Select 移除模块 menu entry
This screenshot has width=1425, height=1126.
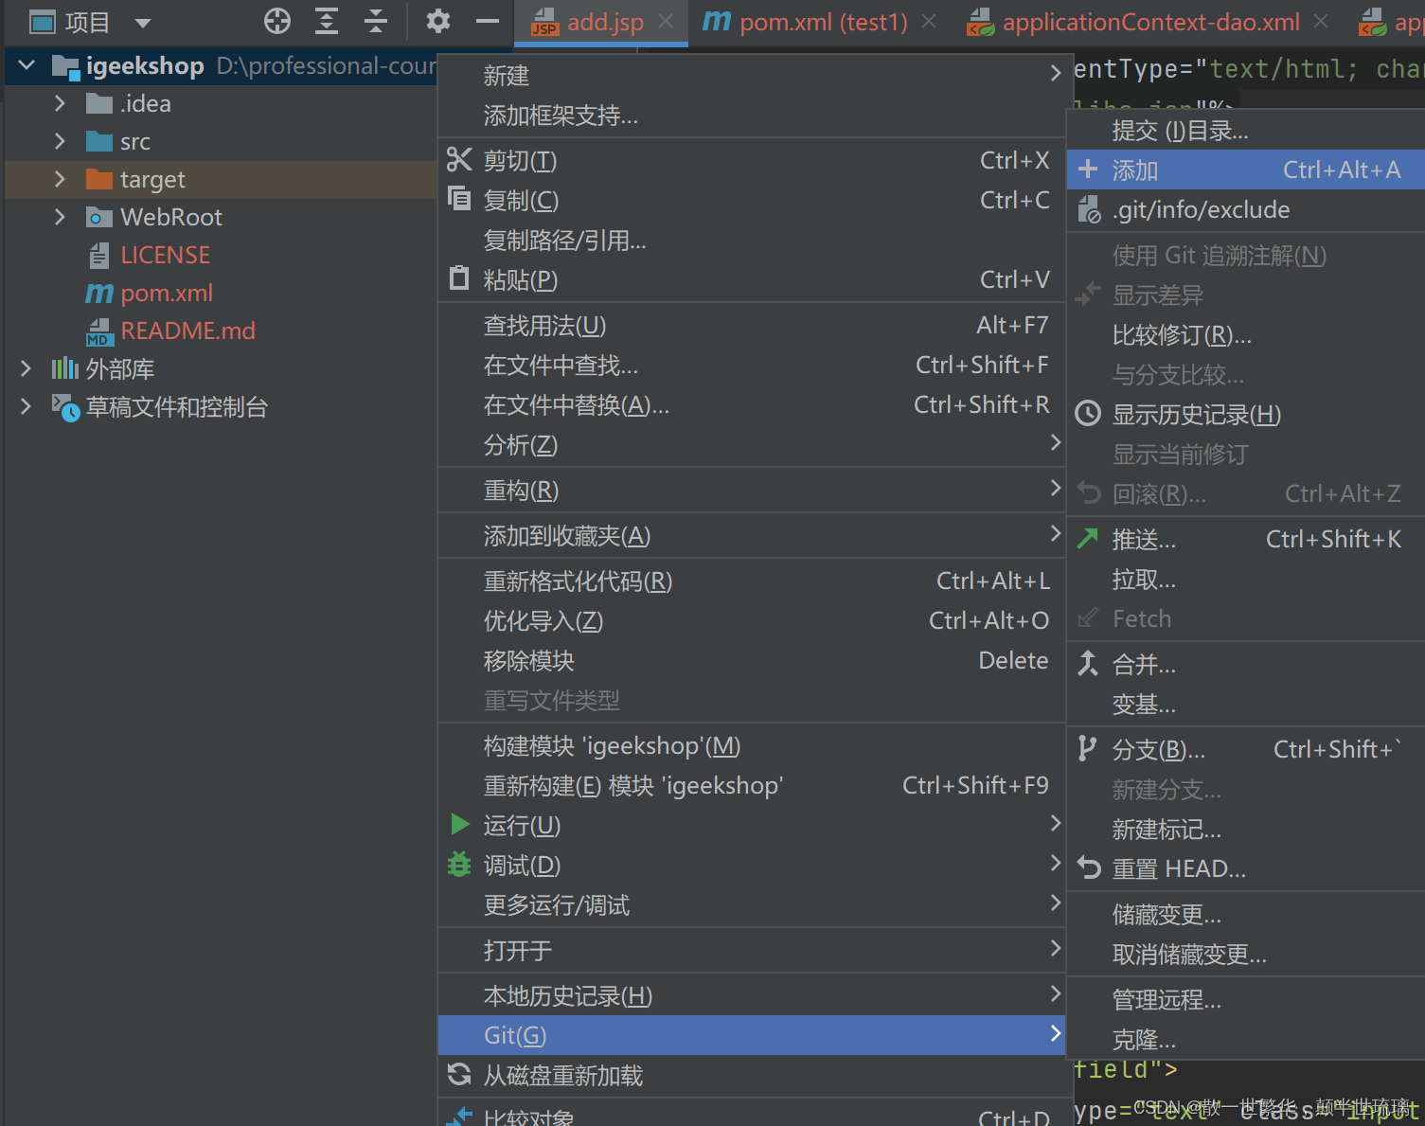(752, 660)
